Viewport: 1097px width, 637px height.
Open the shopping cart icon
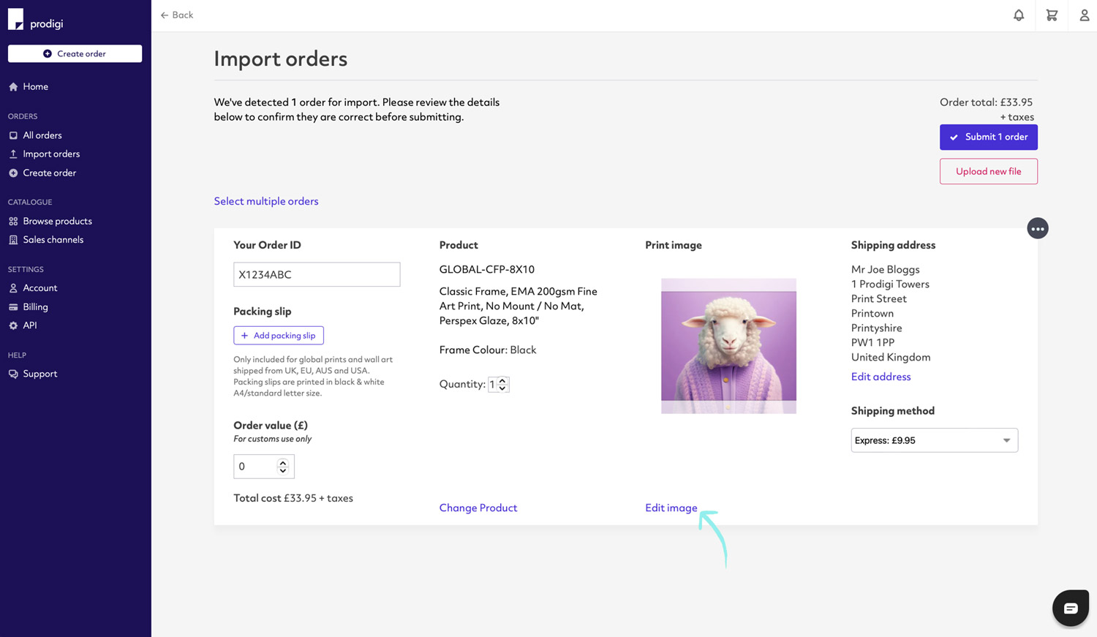(x=1052, y=15)
